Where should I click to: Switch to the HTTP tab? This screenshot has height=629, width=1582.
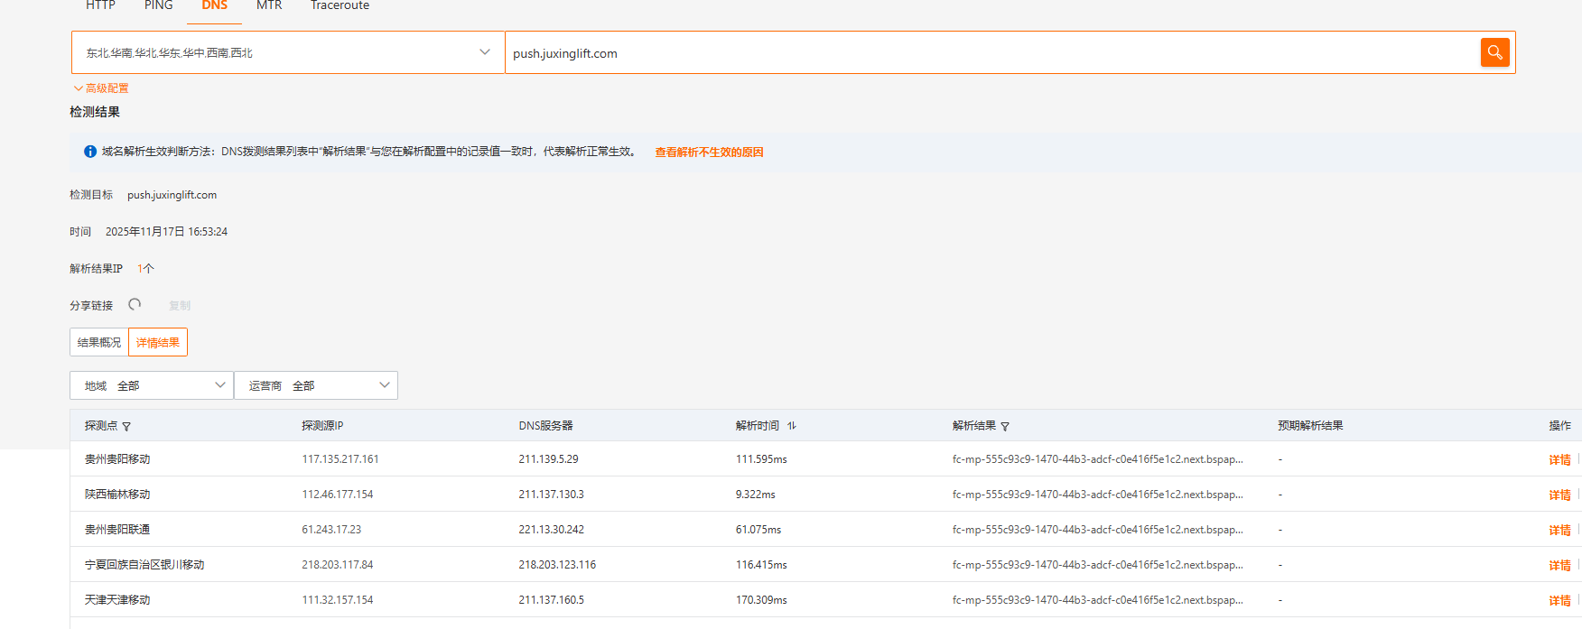point(100,5)
